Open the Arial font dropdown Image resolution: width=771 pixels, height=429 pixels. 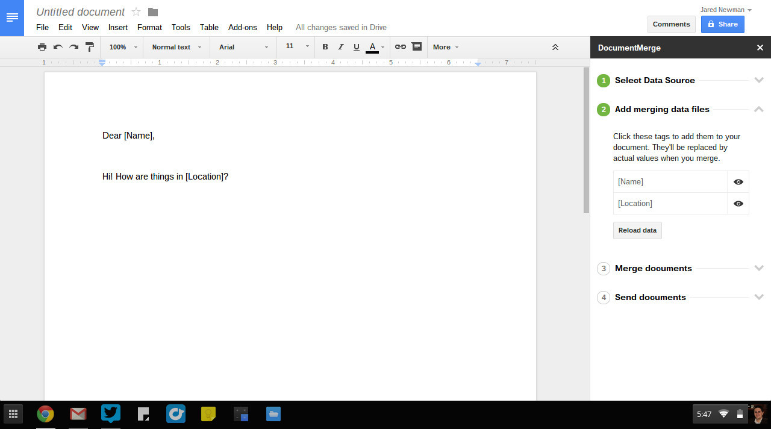point(243,47)
